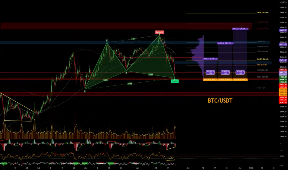The image size is (288, 170).
Task: Select the 1.203 ratio label on pattern
Action: coord(150,74)
